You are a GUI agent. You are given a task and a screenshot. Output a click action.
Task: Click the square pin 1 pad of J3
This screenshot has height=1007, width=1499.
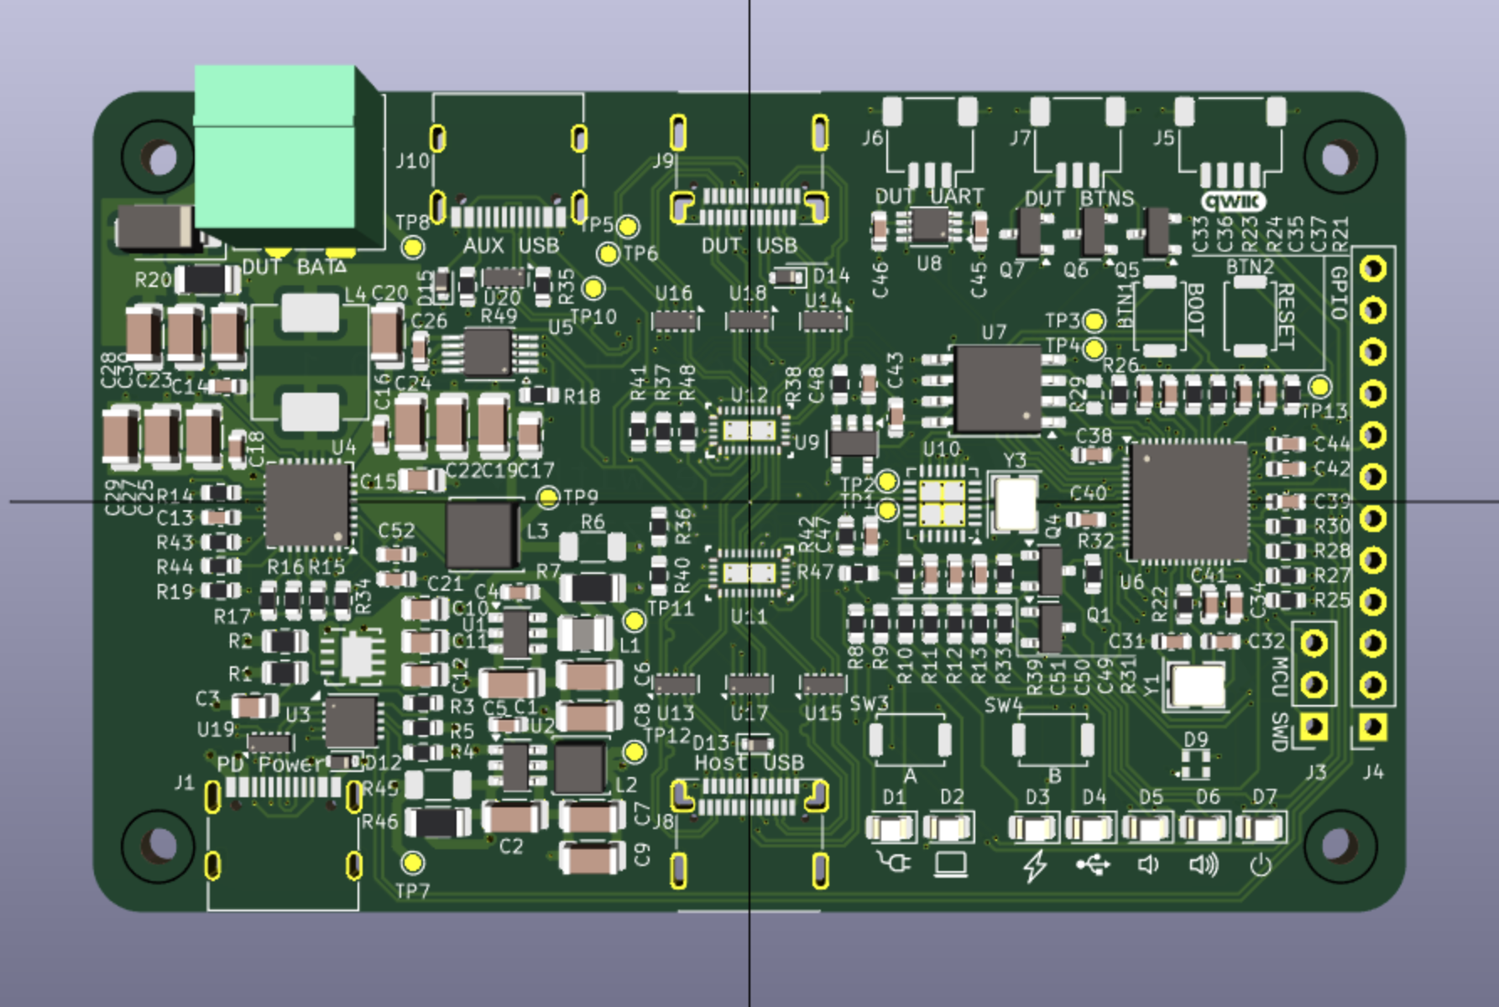(1314, 727)
